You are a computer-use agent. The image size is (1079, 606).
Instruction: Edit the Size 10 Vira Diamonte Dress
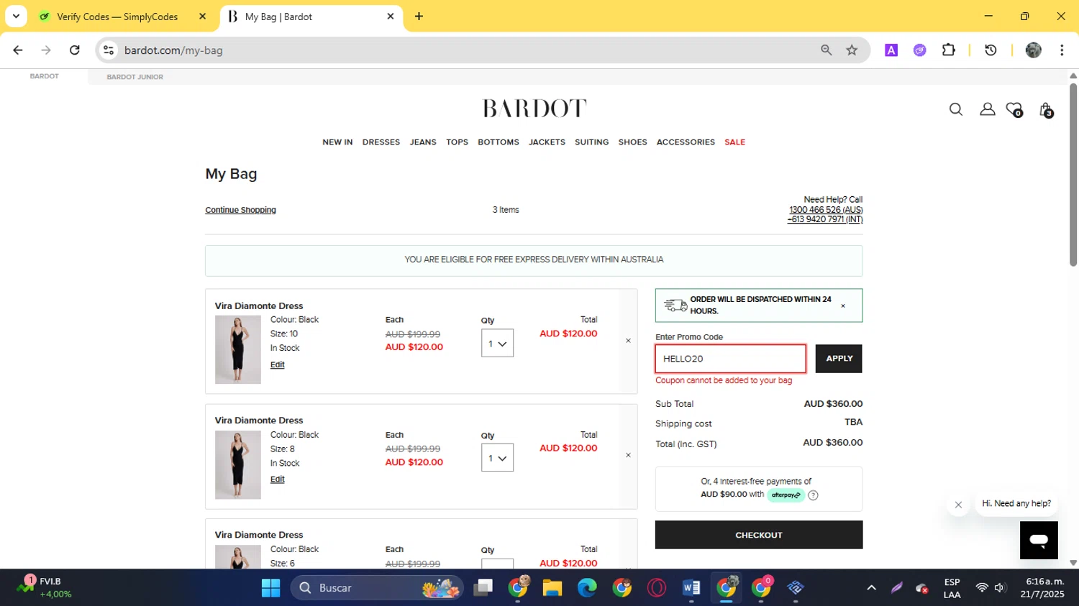(x=277, y=365)
